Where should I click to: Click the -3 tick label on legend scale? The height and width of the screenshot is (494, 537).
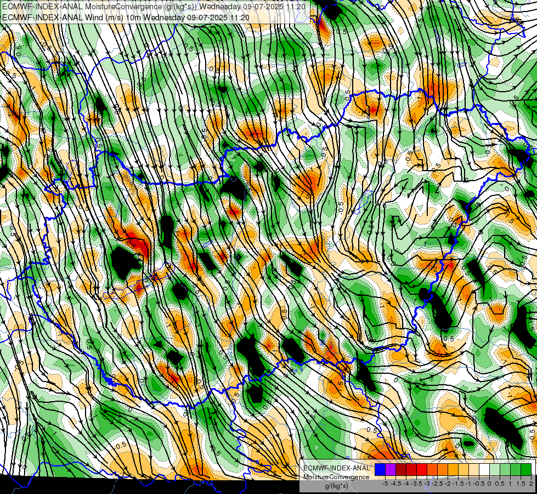[x=427, y=484]
